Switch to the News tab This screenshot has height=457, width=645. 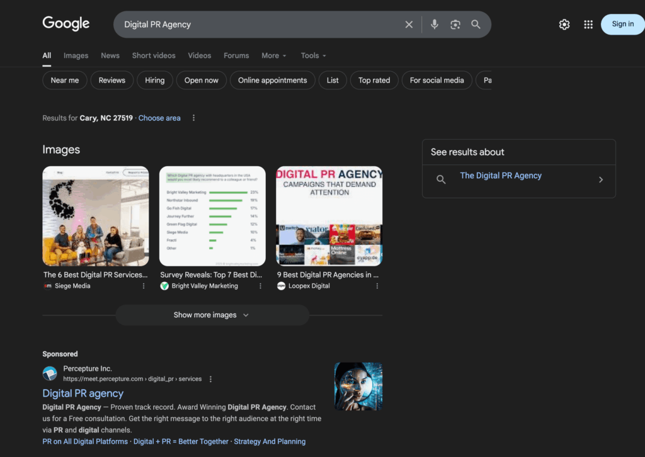point(110,55)
